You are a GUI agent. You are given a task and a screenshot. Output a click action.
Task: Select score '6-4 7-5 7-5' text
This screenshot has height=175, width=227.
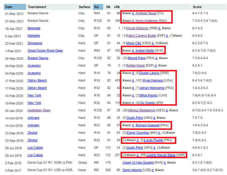tap(200, 13)
